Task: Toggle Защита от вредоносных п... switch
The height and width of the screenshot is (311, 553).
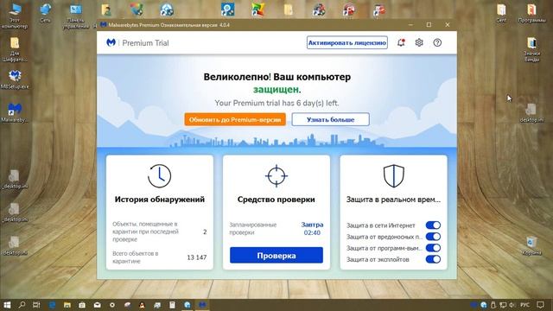Action: tap(433, 236)
